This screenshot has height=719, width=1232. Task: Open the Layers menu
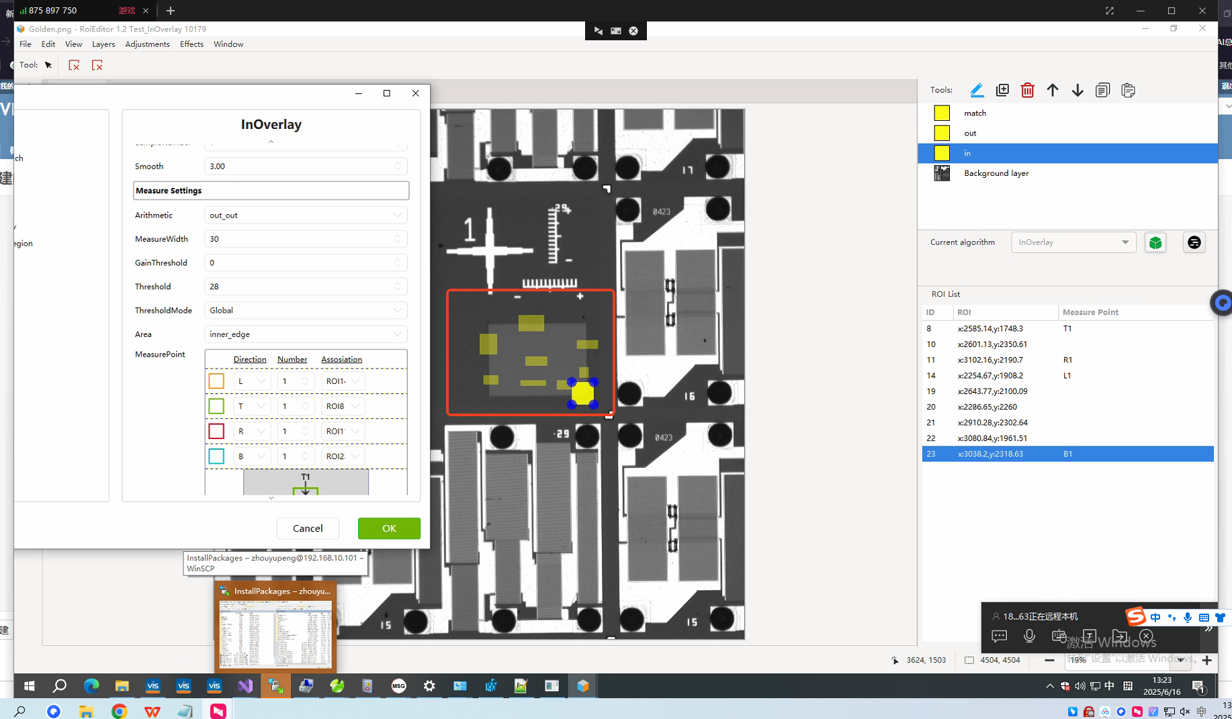click(103, 44)
